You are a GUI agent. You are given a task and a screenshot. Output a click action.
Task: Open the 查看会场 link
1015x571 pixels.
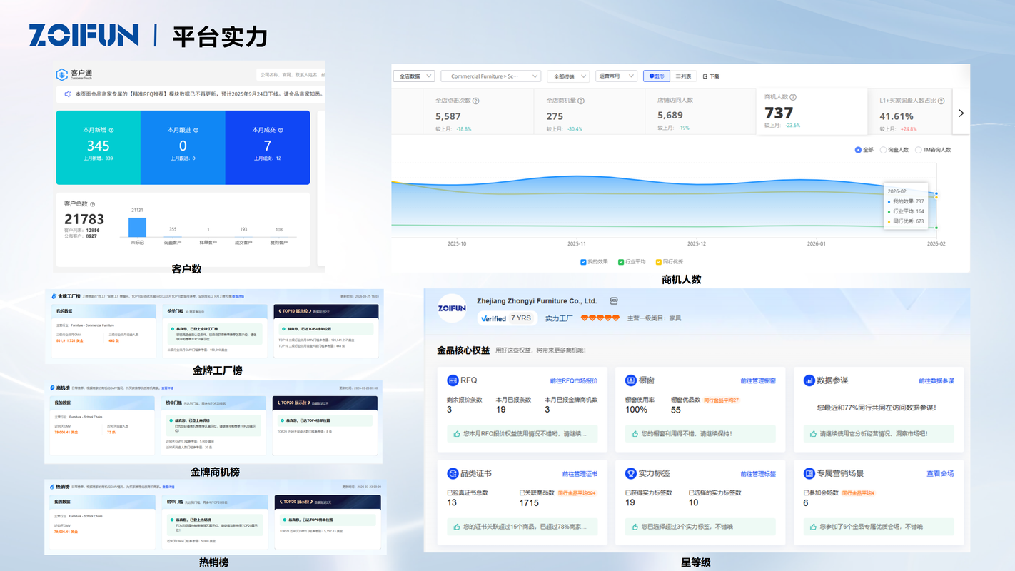point(940,474)
